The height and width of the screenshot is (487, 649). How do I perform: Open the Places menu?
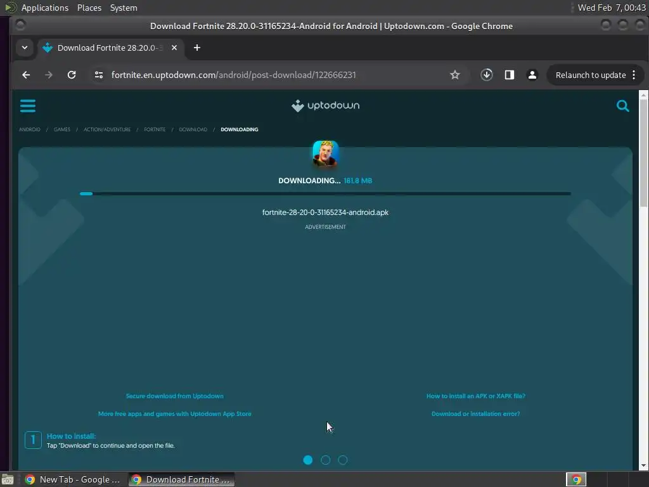[89, 8]
